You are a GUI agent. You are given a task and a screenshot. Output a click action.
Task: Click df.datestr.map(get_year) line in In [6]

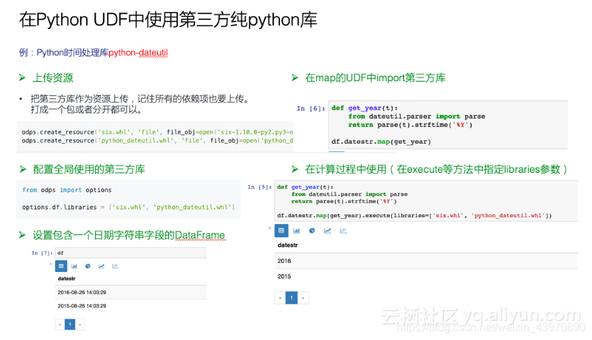tap(381, 142)
